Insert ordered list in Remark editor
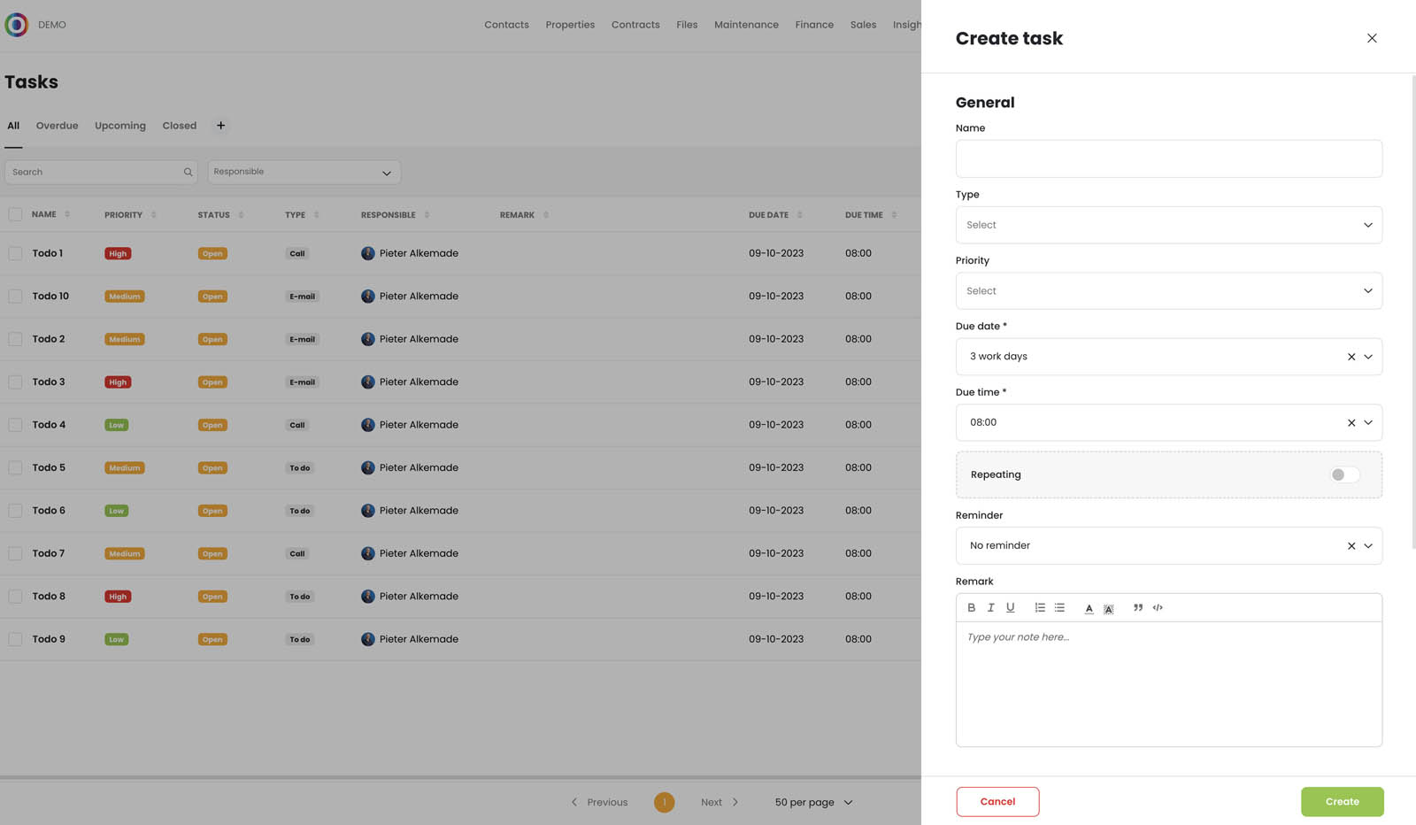Viewport: 1416px width, 825px height. click(1040, 607)
